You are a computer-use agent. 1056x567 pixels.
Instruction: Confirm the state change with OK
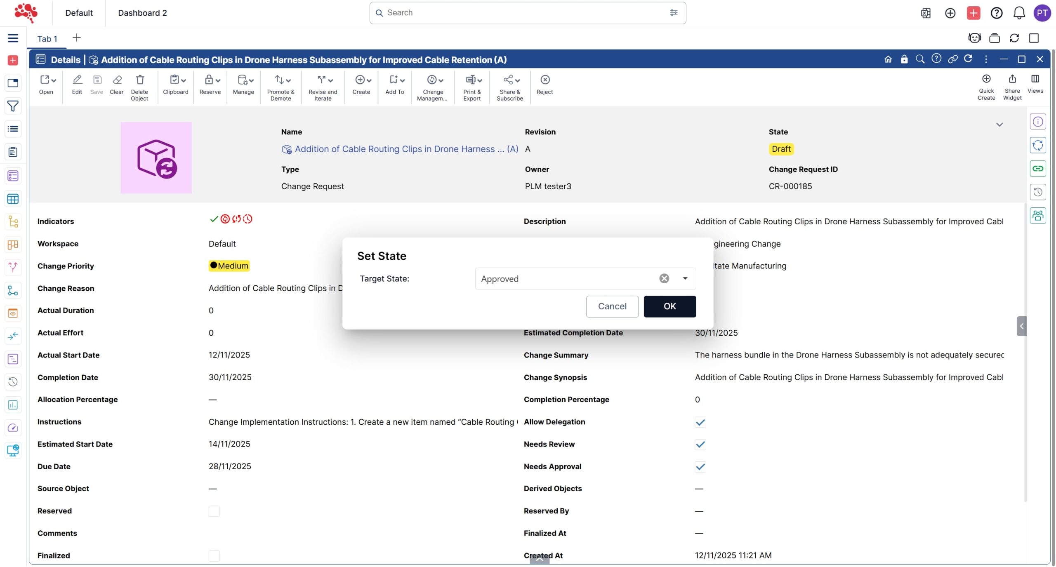[669, 306]
